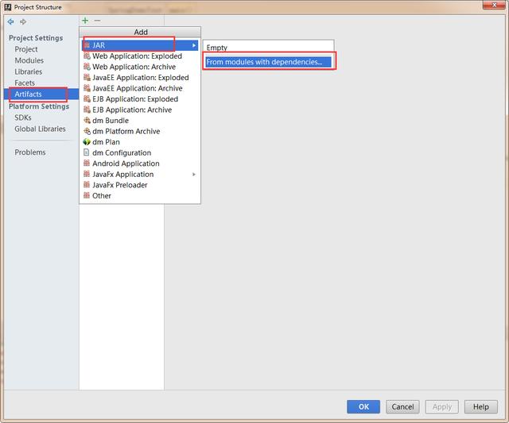Click JavaEE Application: Exploded icon
Viewport: 509px width, 423px height.
click(87, 78)
